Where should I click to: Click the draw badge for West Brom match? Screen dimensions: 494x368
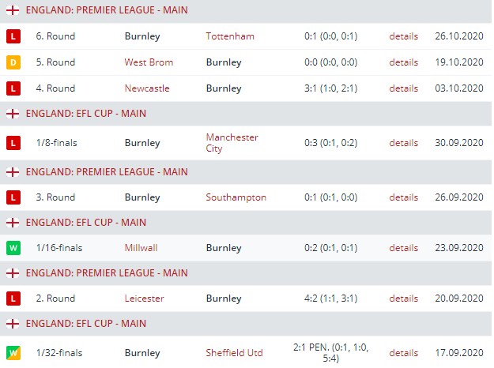click(x=13, y=62)
